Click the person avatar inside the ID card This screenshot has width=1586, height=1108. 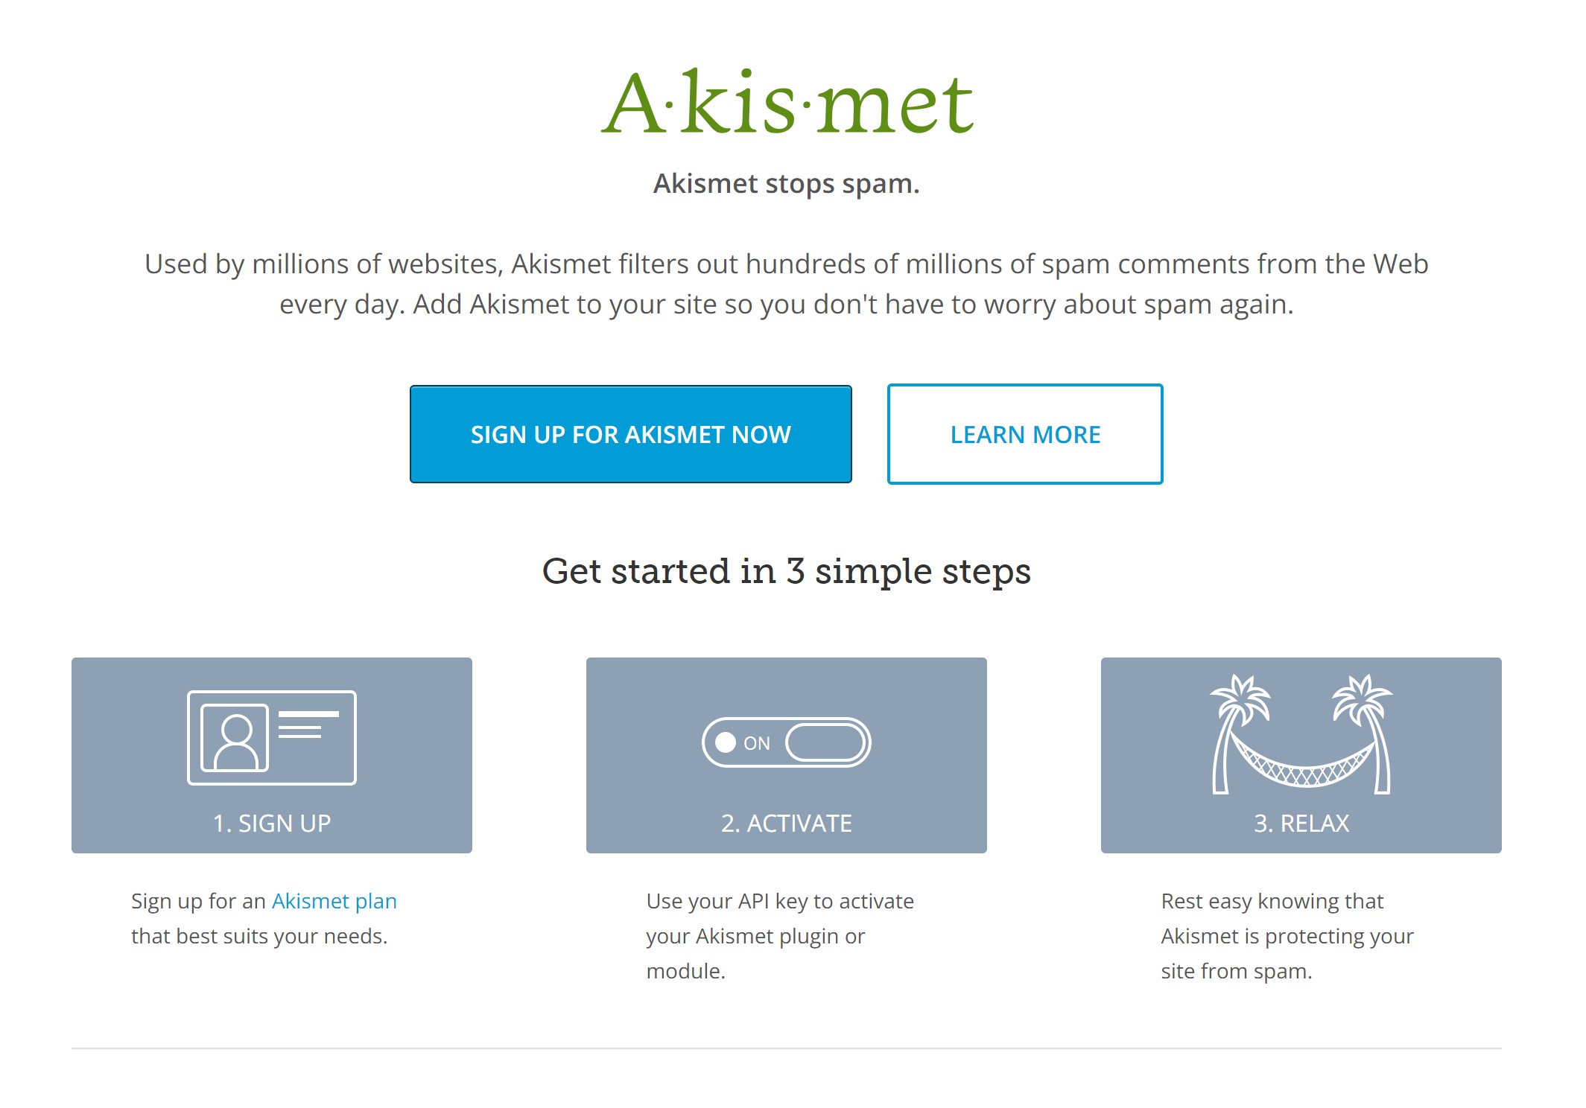(x=235, y=738)
